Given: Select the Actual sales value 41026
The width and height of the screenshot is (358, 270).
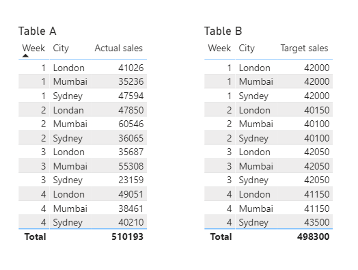Looking at the screenshot, I should pyautogui.click(x=130, y=68).
